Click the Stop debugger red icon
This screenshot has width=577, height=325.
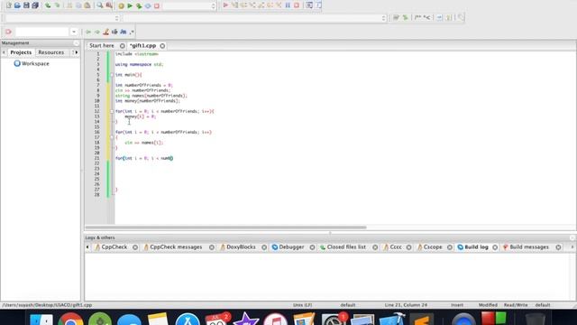pyautogui.click(x=297, y=5)
